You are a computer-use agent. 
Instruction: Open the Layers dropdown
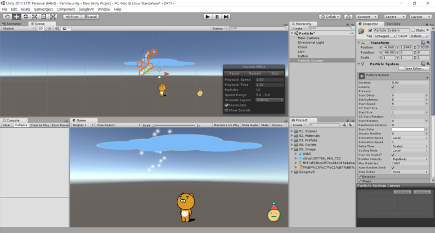tap(395, 17)
